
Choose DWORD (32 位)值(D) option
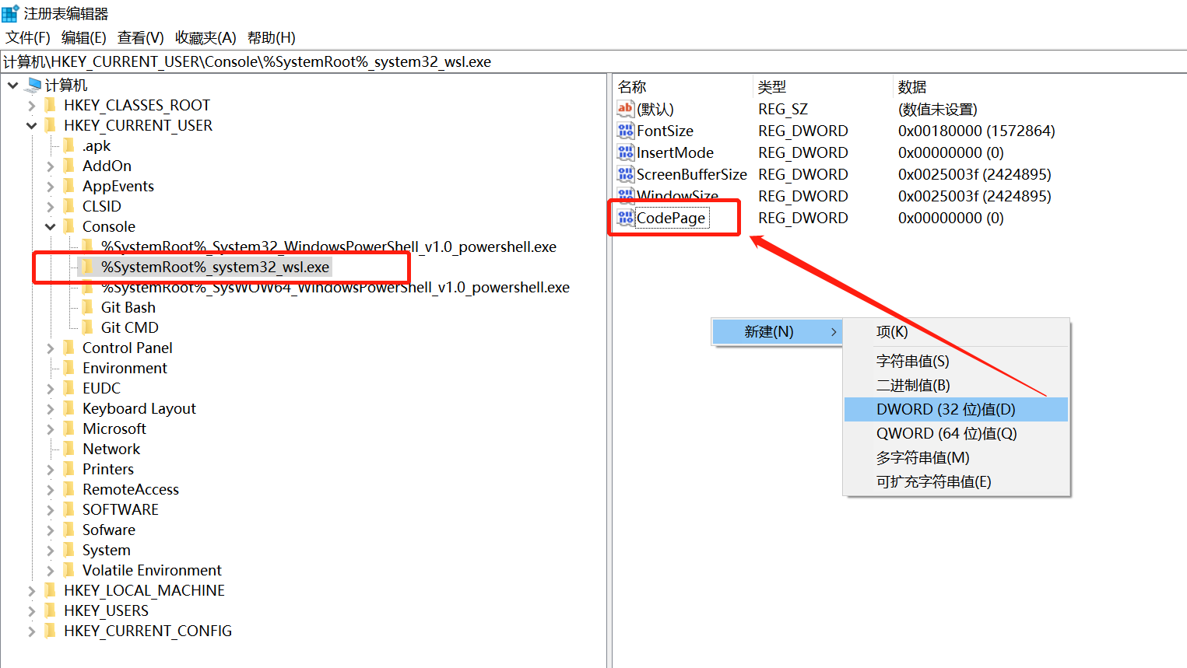(957, 409)
